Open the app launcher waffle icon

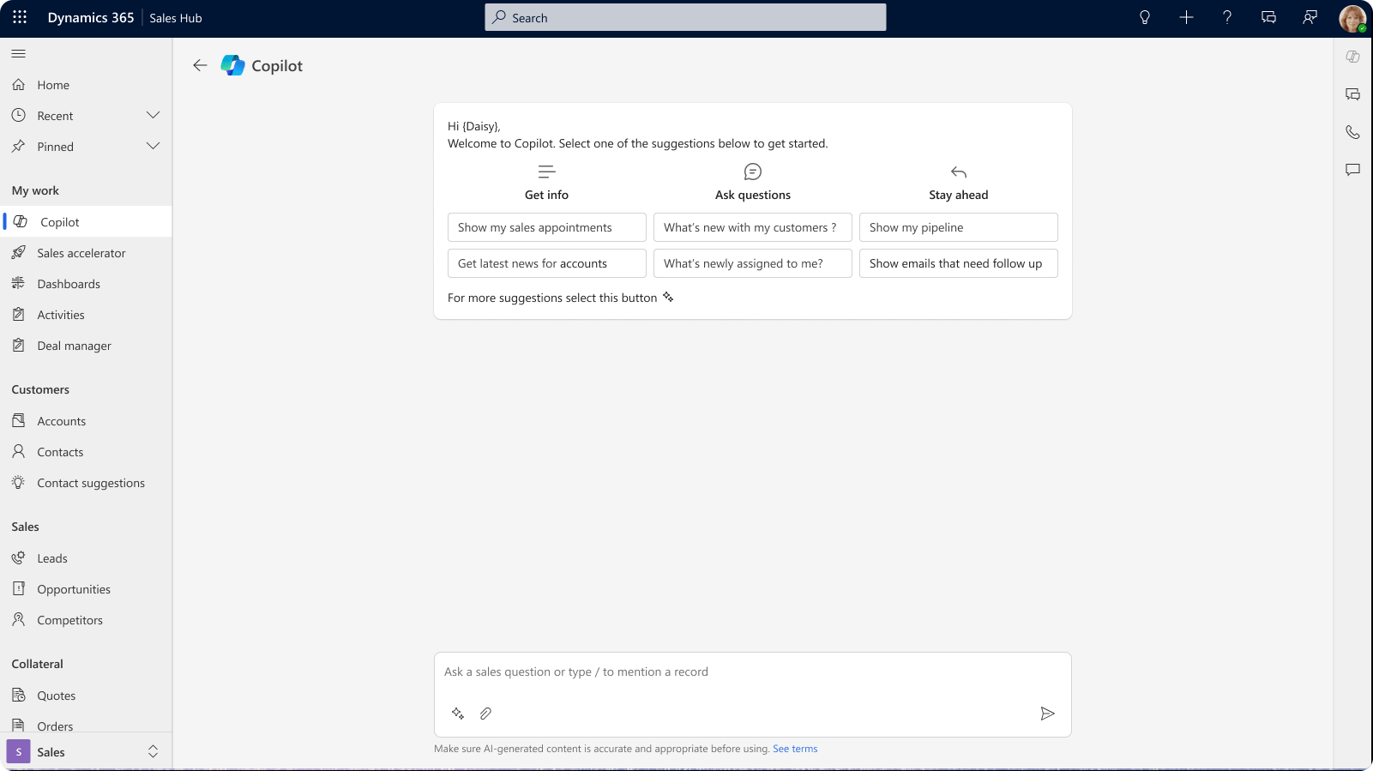point(20,17)
